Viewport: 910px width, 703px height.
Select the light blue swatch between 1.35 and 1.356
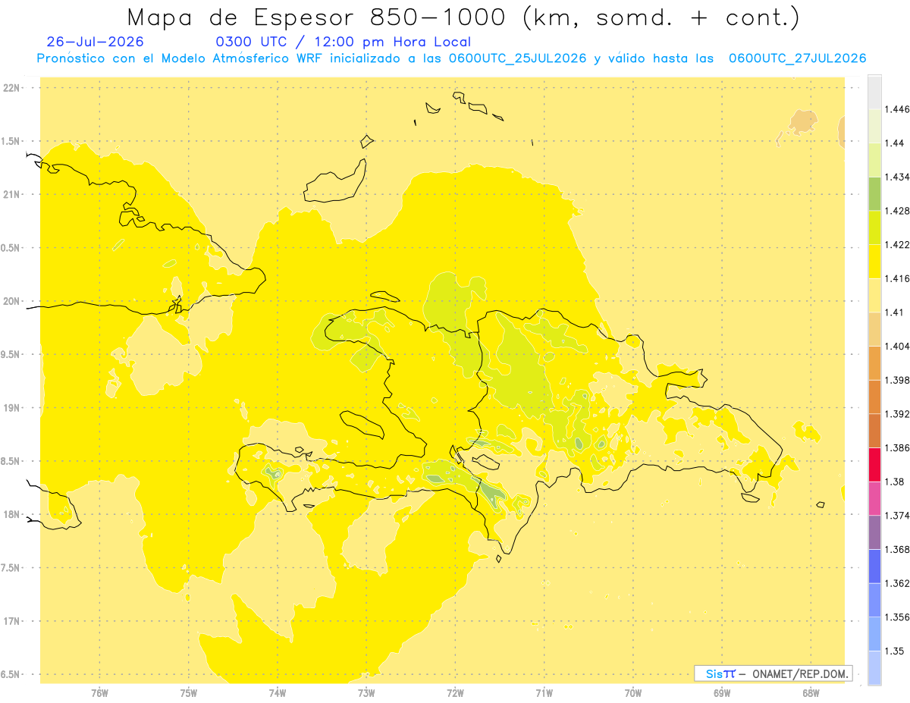click(874, 634)
